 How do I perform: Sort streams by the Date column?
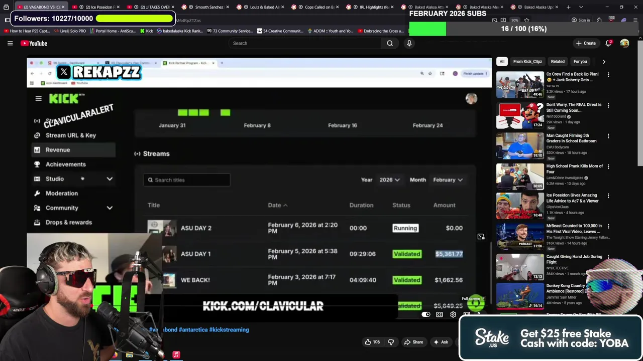pyautogui.click(x=278, y=205)
